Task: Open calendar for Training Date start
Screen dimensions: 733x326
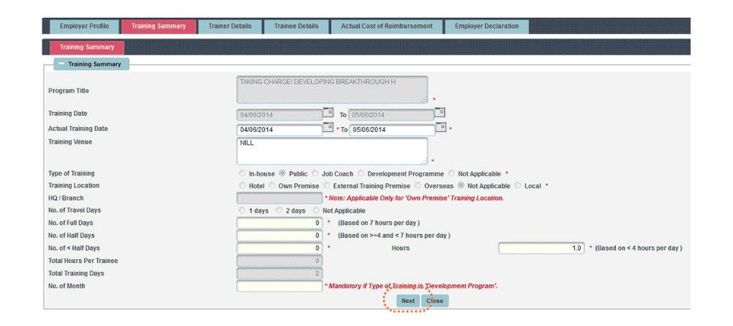Action: click(x=328, y=113)
